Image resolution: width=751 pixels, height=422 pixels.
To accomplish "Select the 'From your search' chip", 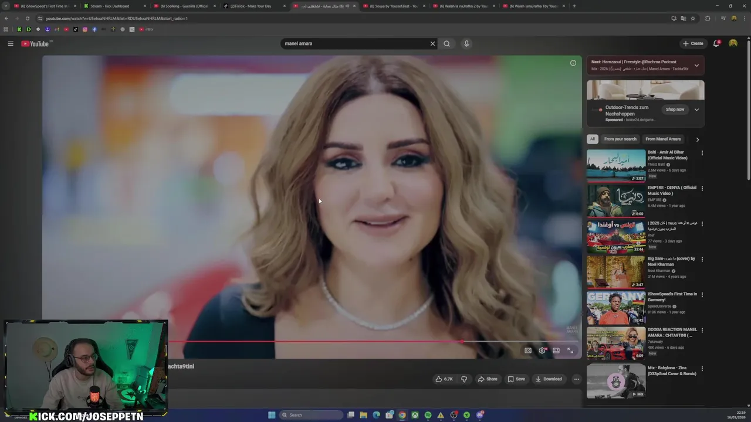I will click(x=620, y=139).
